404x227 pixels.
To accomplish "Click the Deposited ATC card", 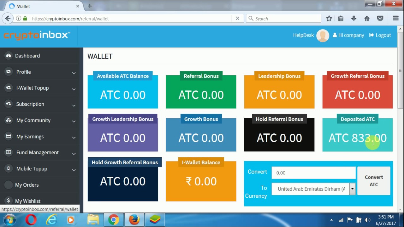I will (x=358, y=133).
